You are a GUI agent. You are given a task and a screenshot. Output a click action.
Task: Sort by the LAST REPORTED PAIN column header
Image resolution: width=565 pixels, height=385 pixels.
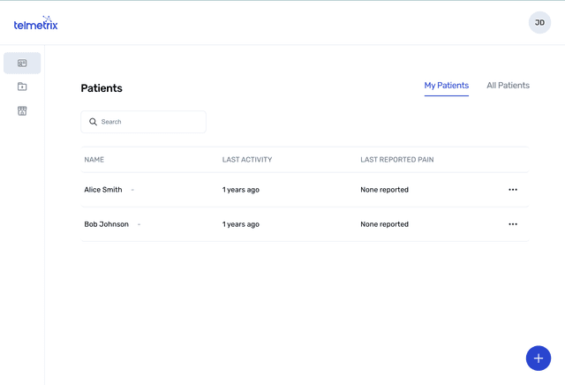pos(396,160)
